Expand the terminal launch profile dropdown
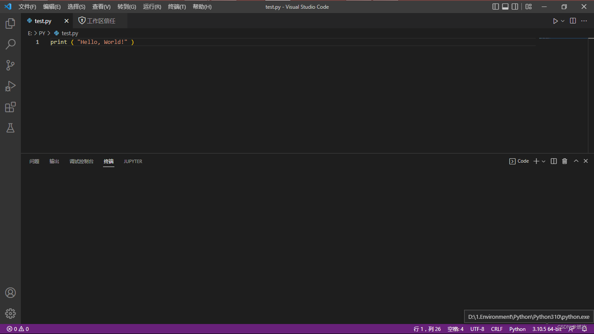 coord(543,161)
